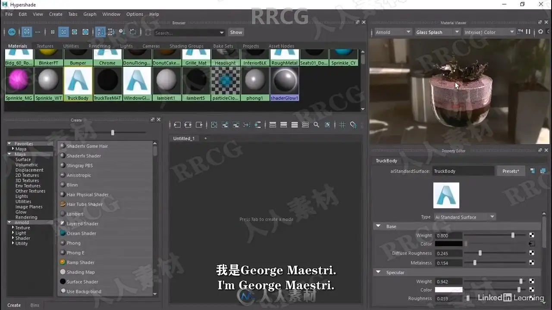Switch Browser to icon view mode

coord(27,32)
